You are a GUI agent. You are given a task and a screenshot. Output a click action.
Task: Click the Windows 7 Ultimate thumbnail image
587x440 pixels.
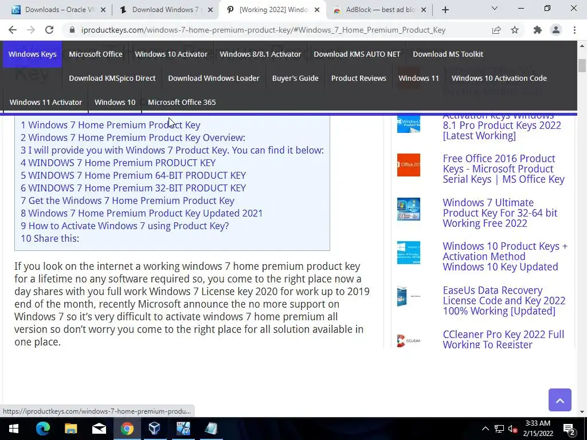(x=408, y=209)
